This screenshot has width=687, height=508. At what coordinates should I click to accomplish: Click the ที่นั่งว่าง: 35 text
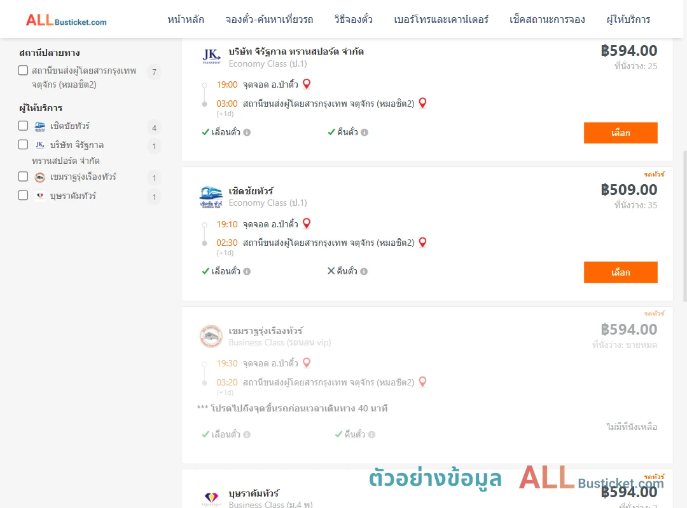click(635, 205)
